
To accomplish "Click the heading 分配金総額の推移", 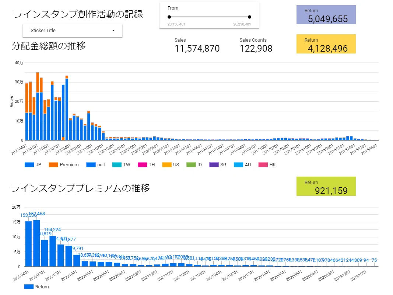I will tap(49, 46).
